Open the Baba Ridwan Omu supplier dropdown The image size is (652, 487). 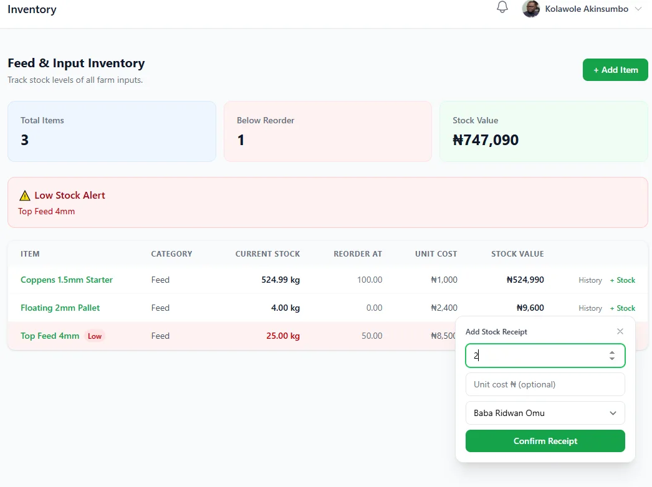click(x=545, y=413)
